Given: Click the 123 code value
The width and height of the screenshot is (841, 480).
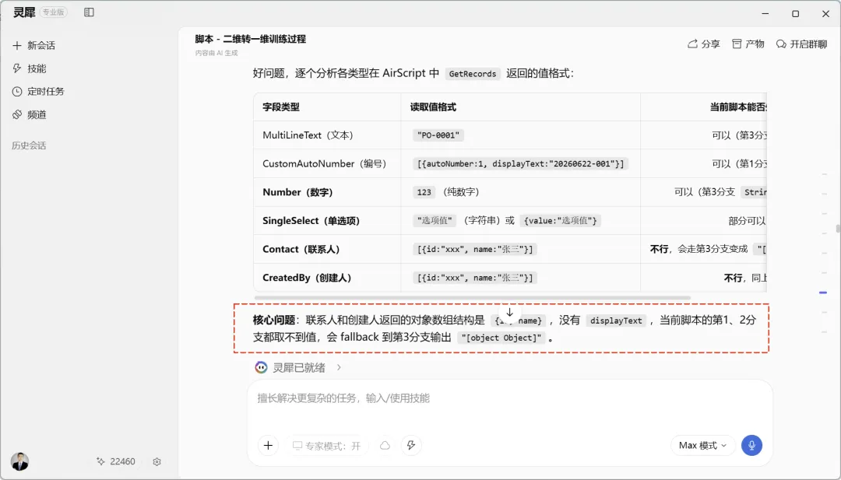Looking at the screenshot, I should 424,192.
